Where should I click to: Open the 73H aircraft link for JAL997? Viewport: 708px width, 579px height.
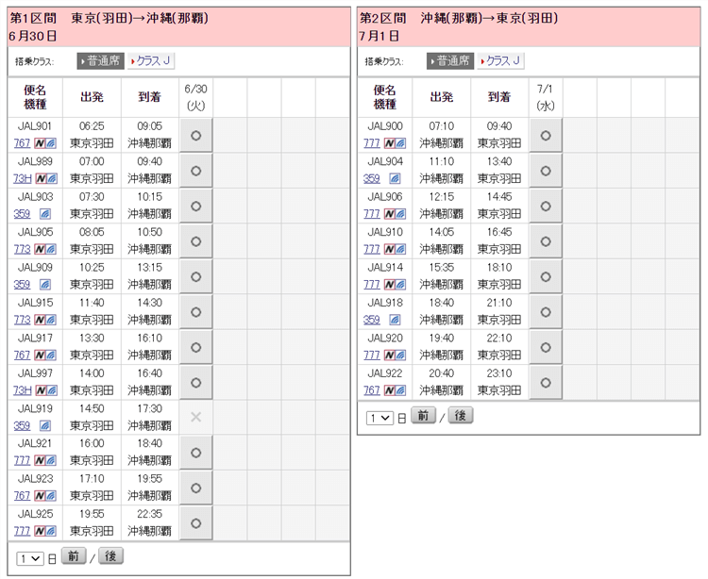pyautogui.click(x=22, y=390)
